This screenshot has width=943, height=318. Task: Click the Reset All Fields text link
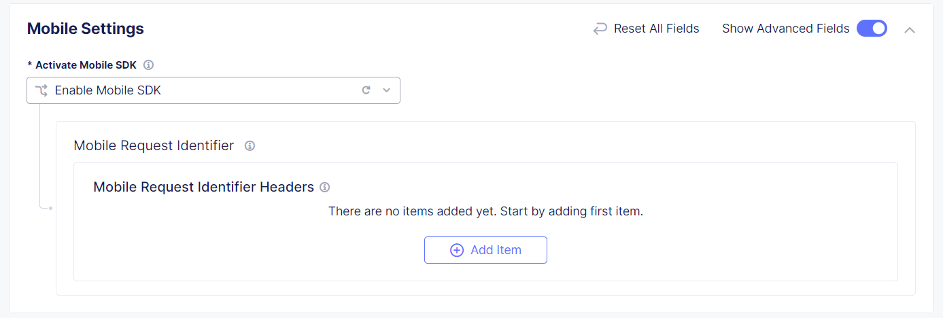656,29
